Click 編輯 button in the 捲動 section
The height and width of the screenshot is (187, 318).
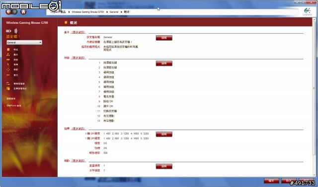point(164,166)
